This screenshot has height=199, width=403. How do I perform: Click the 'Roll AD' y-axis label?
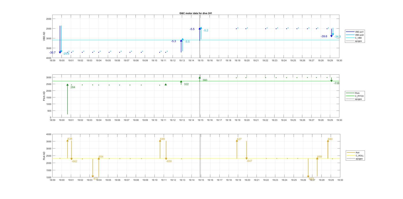pyautogui.click(x=44, y=156)
